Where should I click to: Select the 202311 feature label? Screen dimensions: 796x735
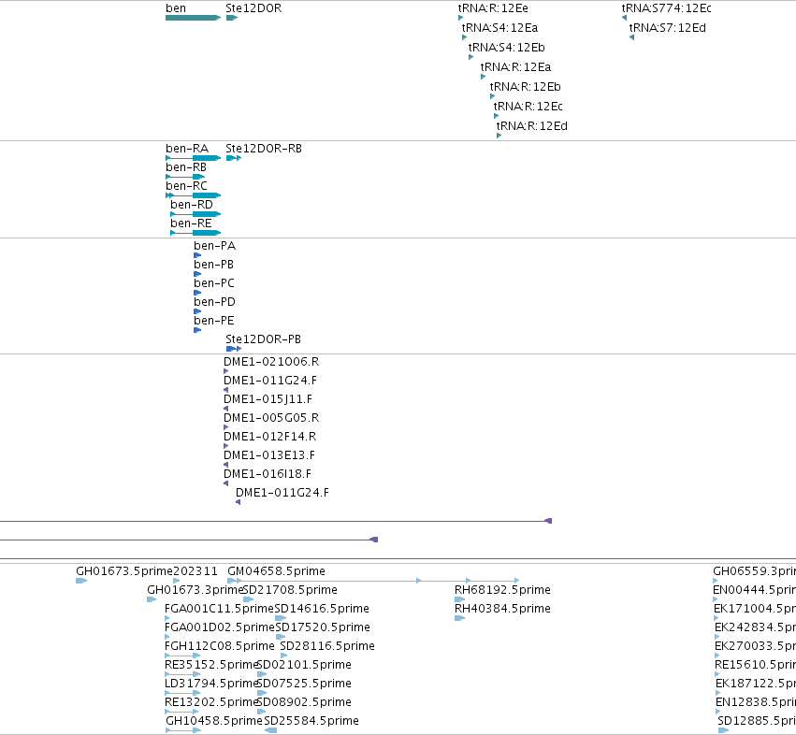click(195, 571)
